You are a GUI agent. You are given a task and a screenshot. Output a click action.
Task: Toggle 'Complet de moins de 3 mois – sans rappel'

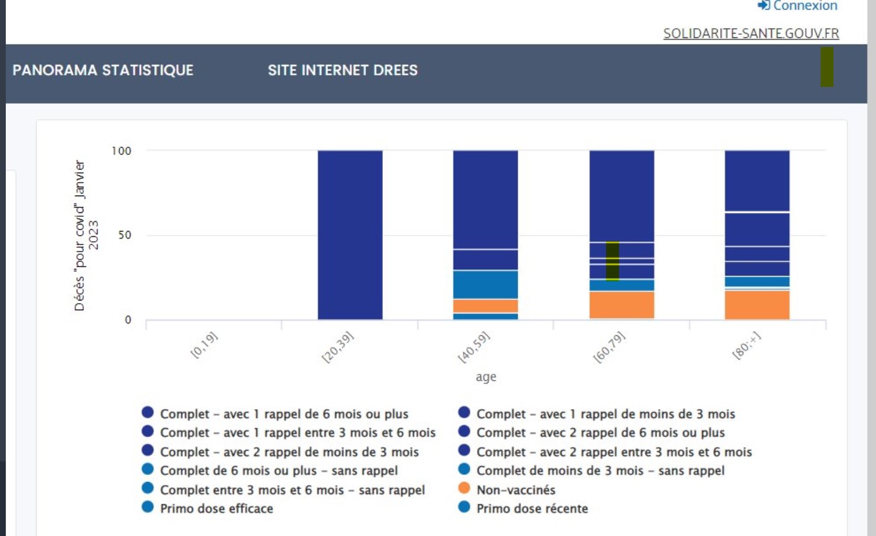tap(600, 470)
